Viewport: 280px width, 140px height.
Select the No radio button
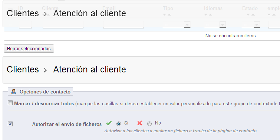click(x=149, y=123)
